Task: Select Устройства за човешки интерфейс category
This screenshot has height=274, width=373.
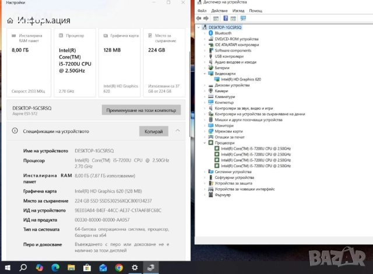Action: pyautogui.click(x=245, y=189)
